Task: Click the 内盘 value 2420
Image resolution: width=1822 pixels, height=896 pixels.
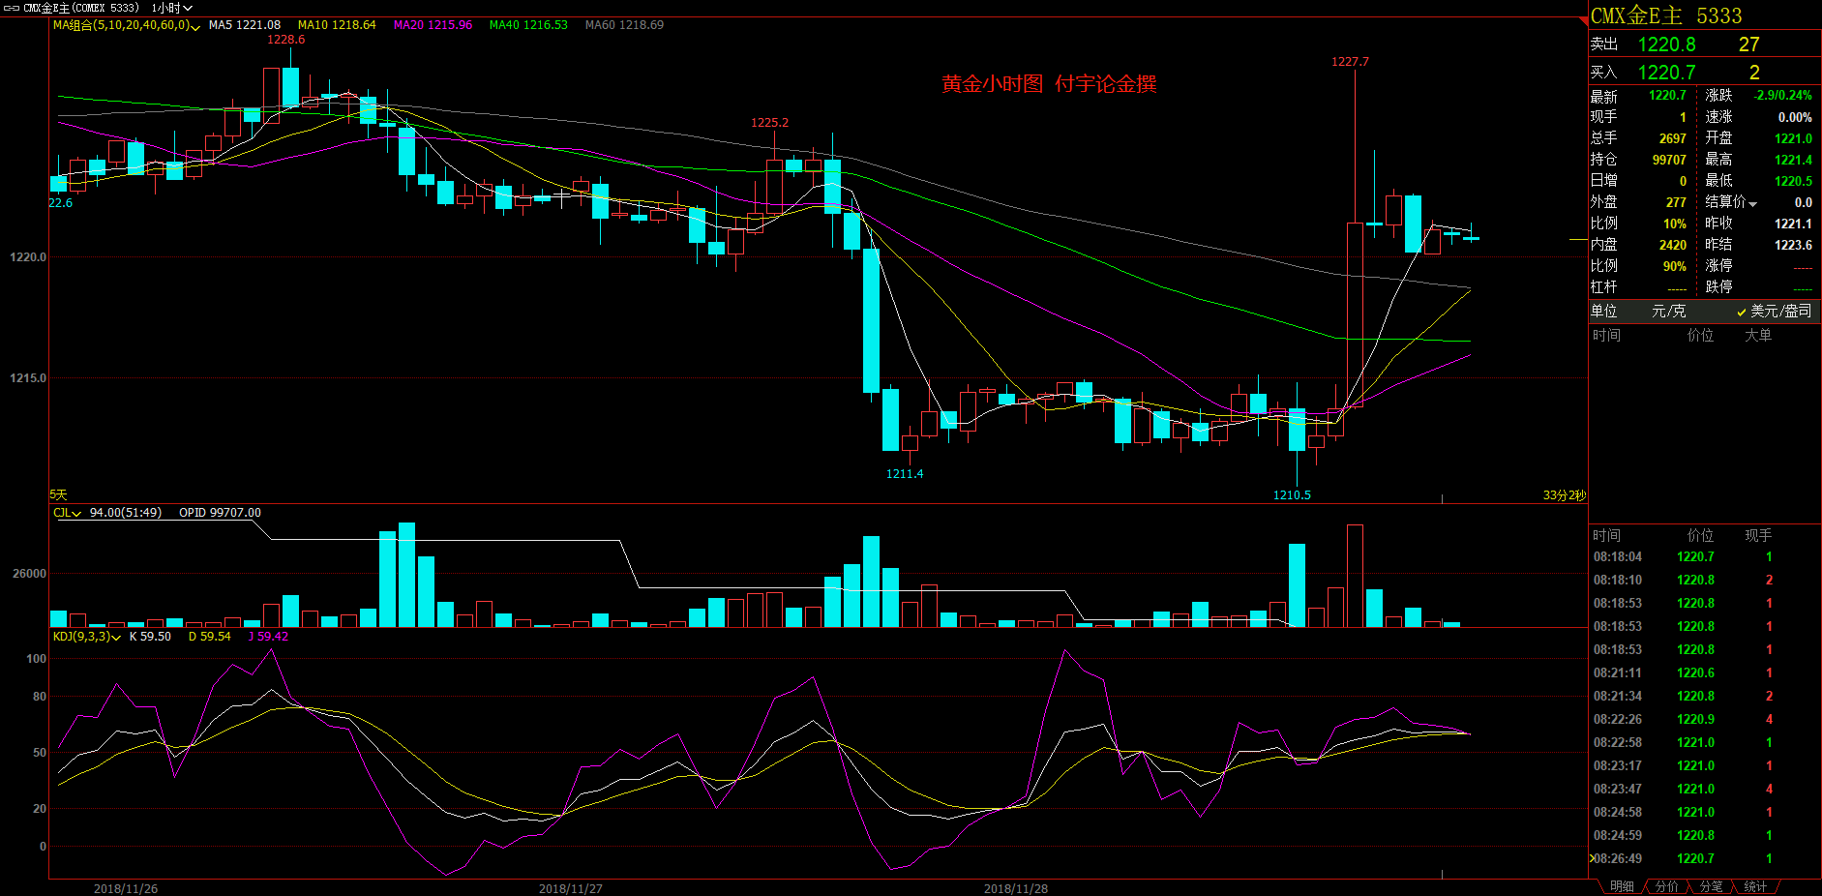Action: (x=1672, y=245)
